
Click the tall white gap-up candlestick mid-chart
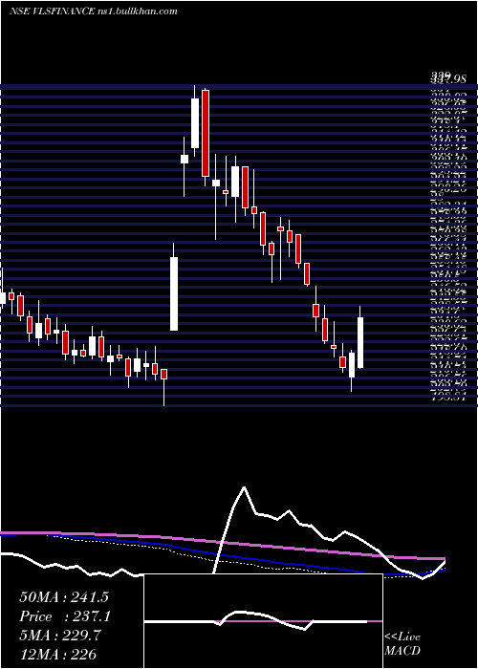(174, 293)
